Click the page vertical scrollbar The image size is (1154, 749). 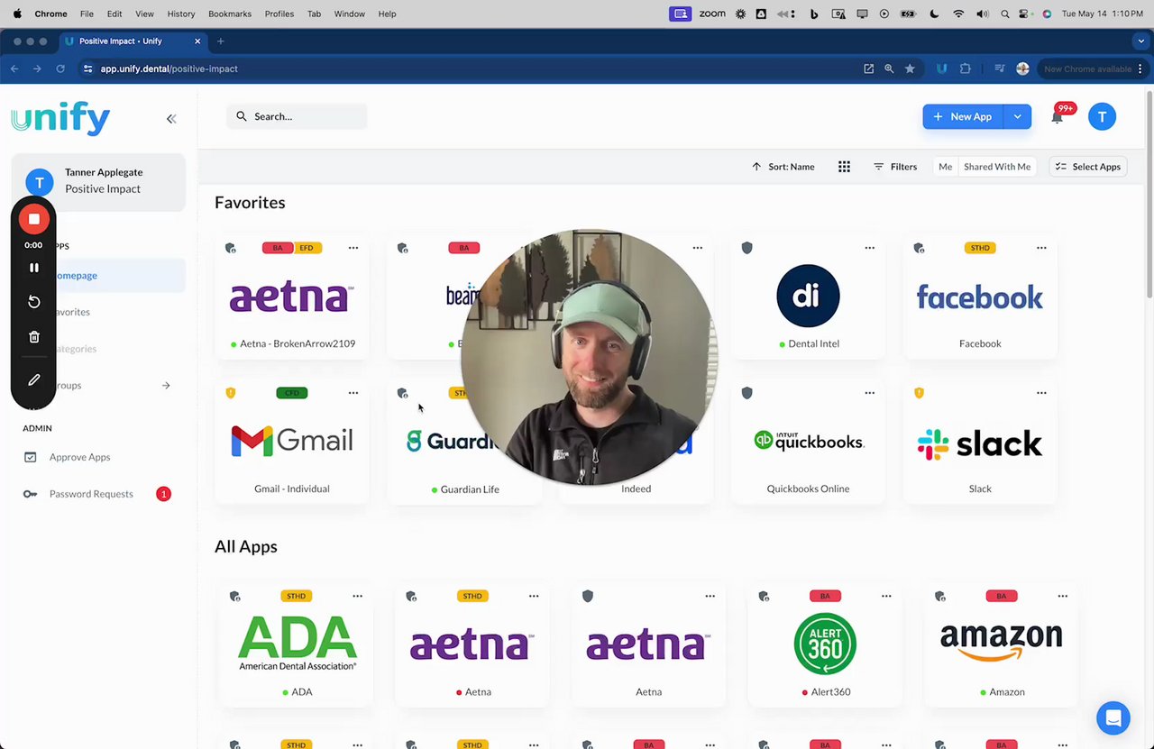[1149, 194]
